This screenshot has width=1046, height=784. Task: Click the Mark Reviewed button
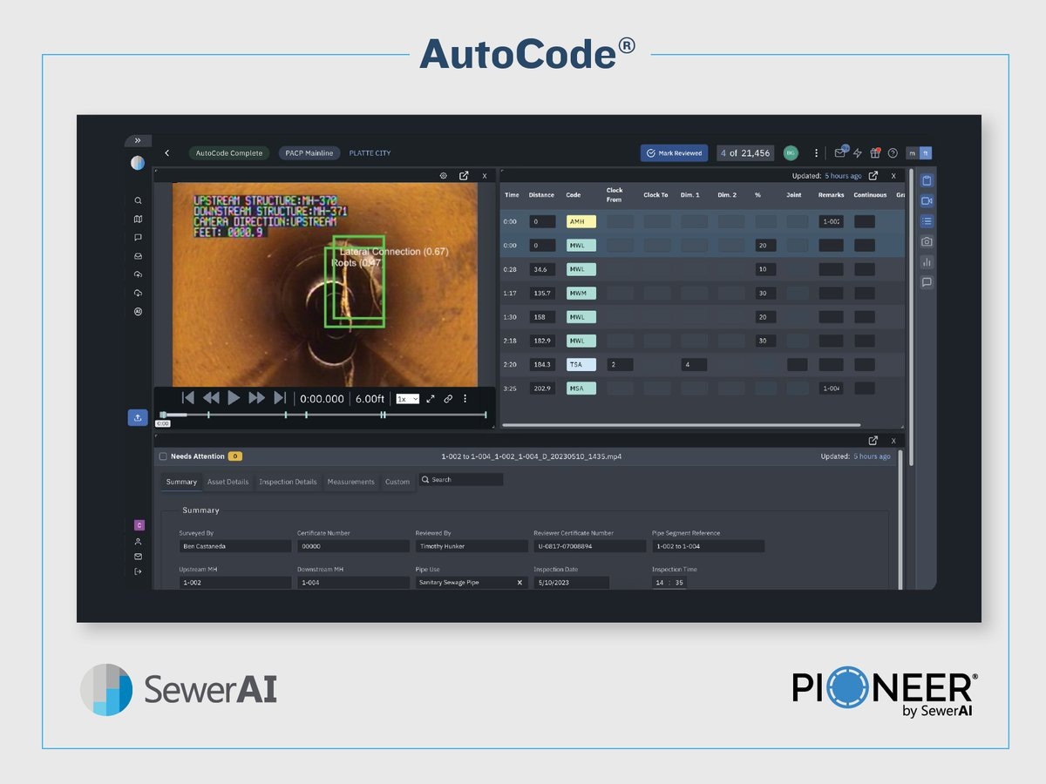coord(674,153)
